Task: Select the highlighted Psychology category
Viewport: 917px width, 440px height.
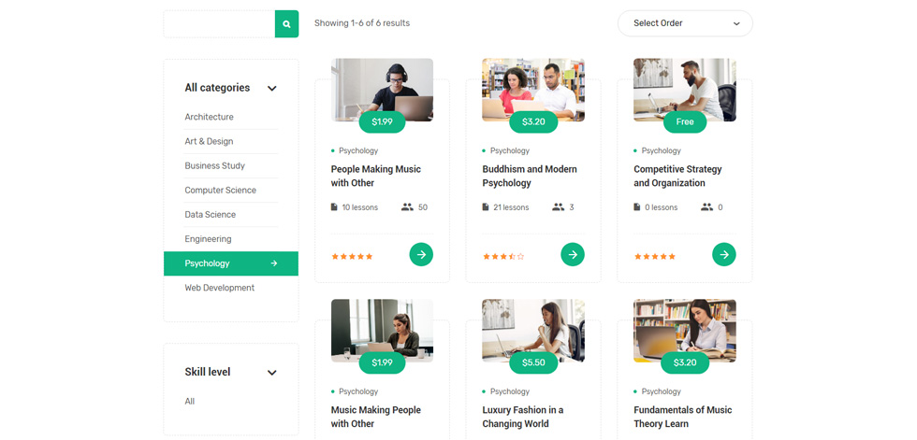Action: tap(231, 263)
